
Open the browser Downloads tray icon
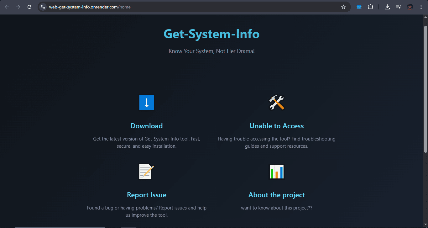[387, 7]
